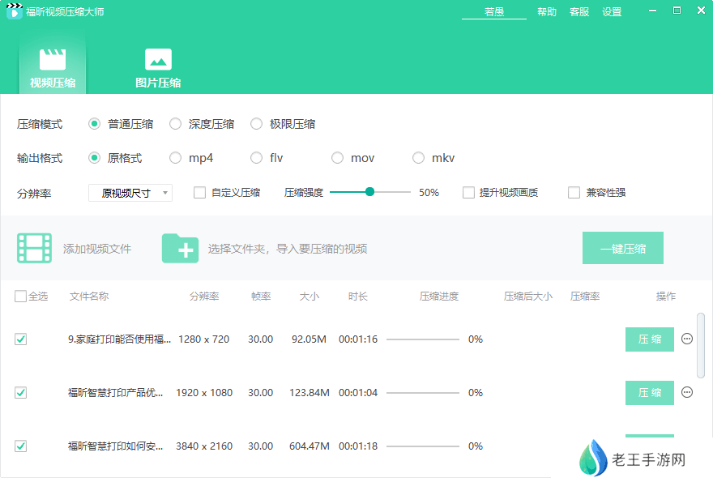
Task: Toggle the 全选 select-all checkbox
Action: pyautogui.click(x=19, y=296)
